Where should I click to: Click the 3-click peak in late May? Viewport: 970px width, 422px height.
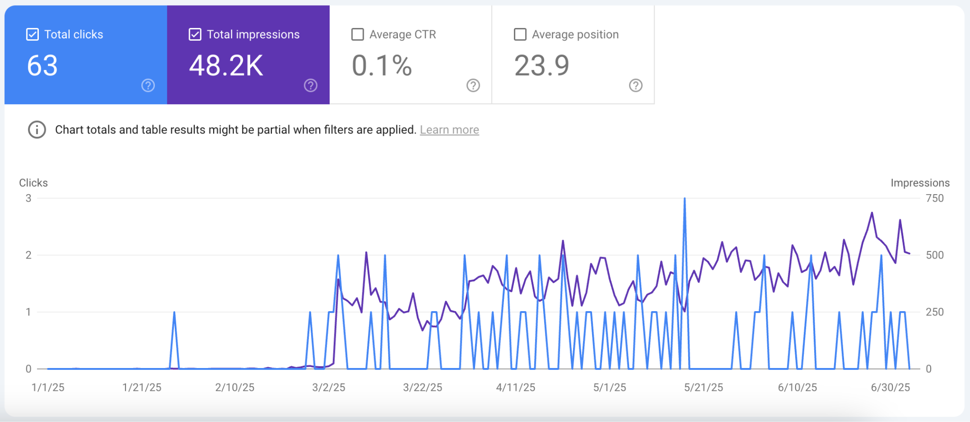pos(684,199)
